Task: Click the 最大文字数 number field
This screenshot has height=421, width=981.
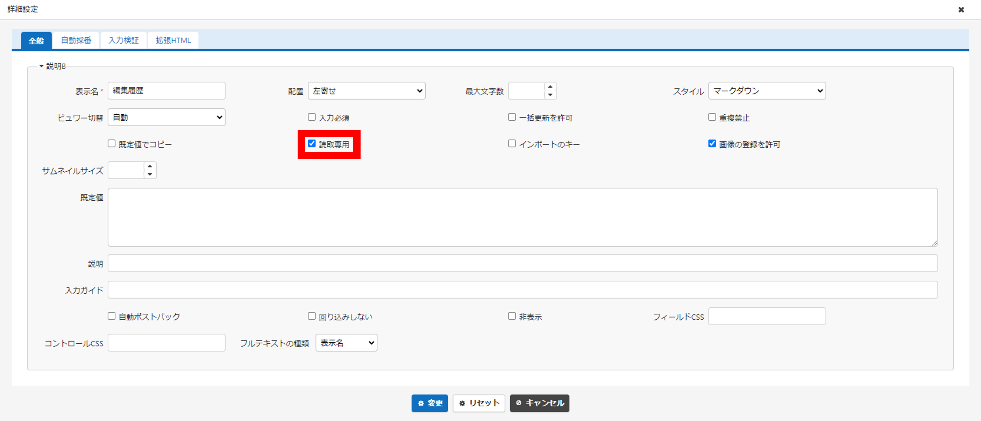Action: tap(527, 91)
